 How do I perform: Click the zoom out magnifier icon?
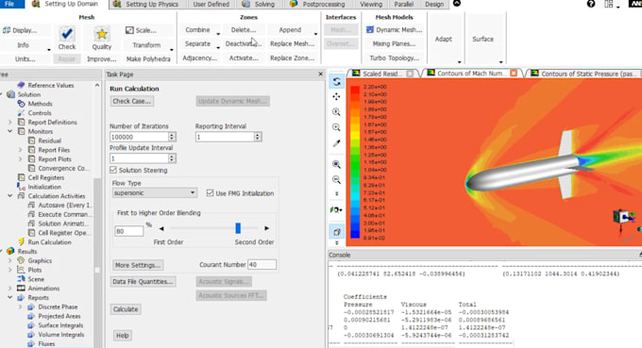tap(336, 179)
